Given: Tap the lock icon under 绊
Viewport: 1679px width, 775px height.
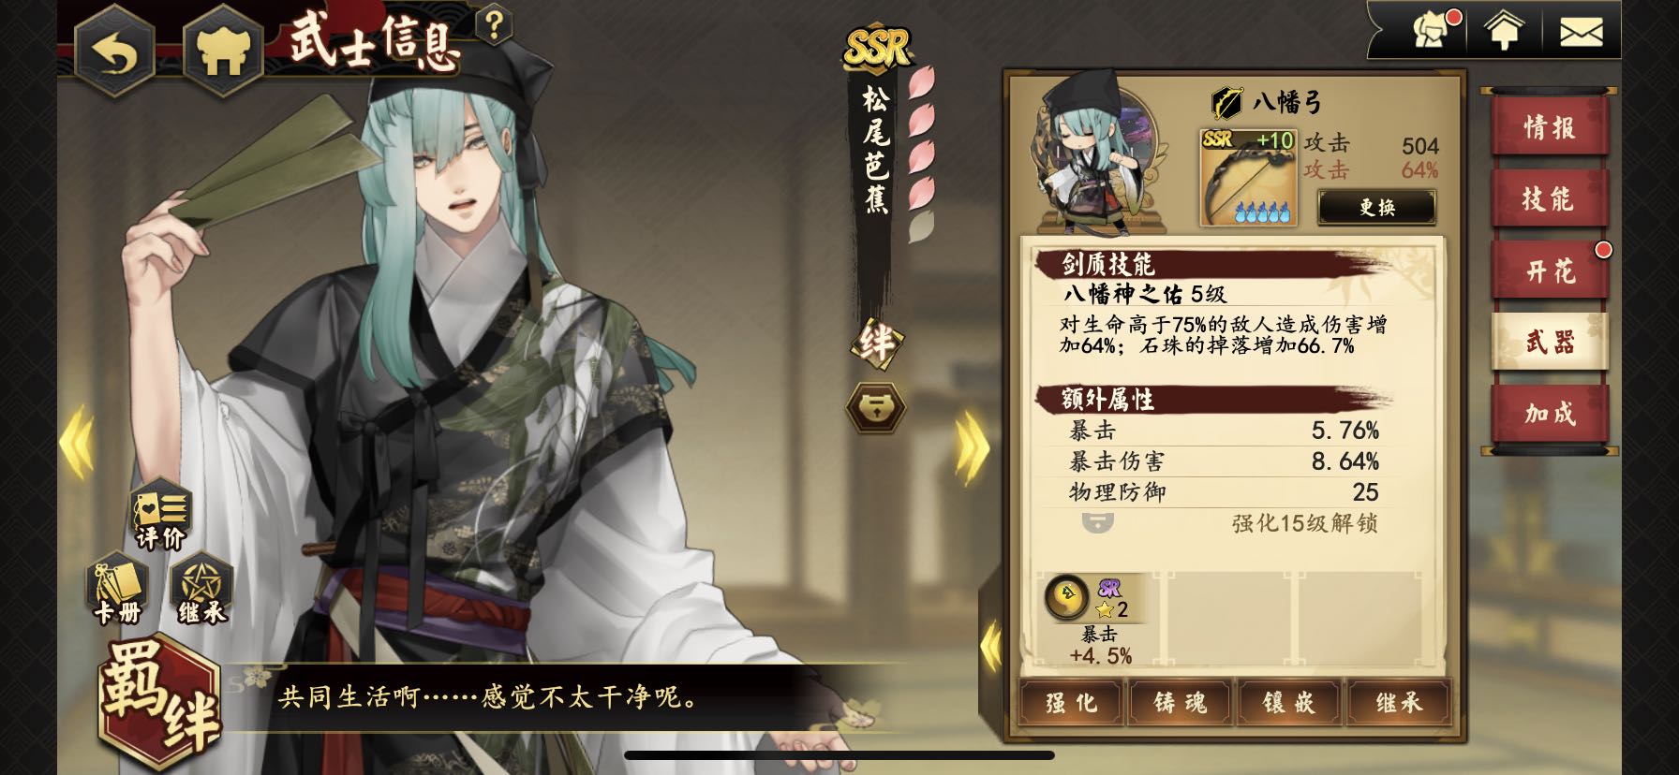Looking at the screenshot, I should [x=876, y=407].
